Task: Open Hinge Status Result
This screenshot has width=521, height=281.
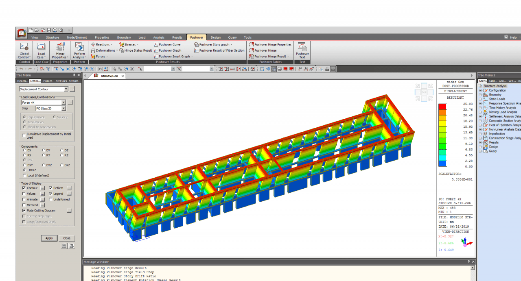Action: pos(122,50)
